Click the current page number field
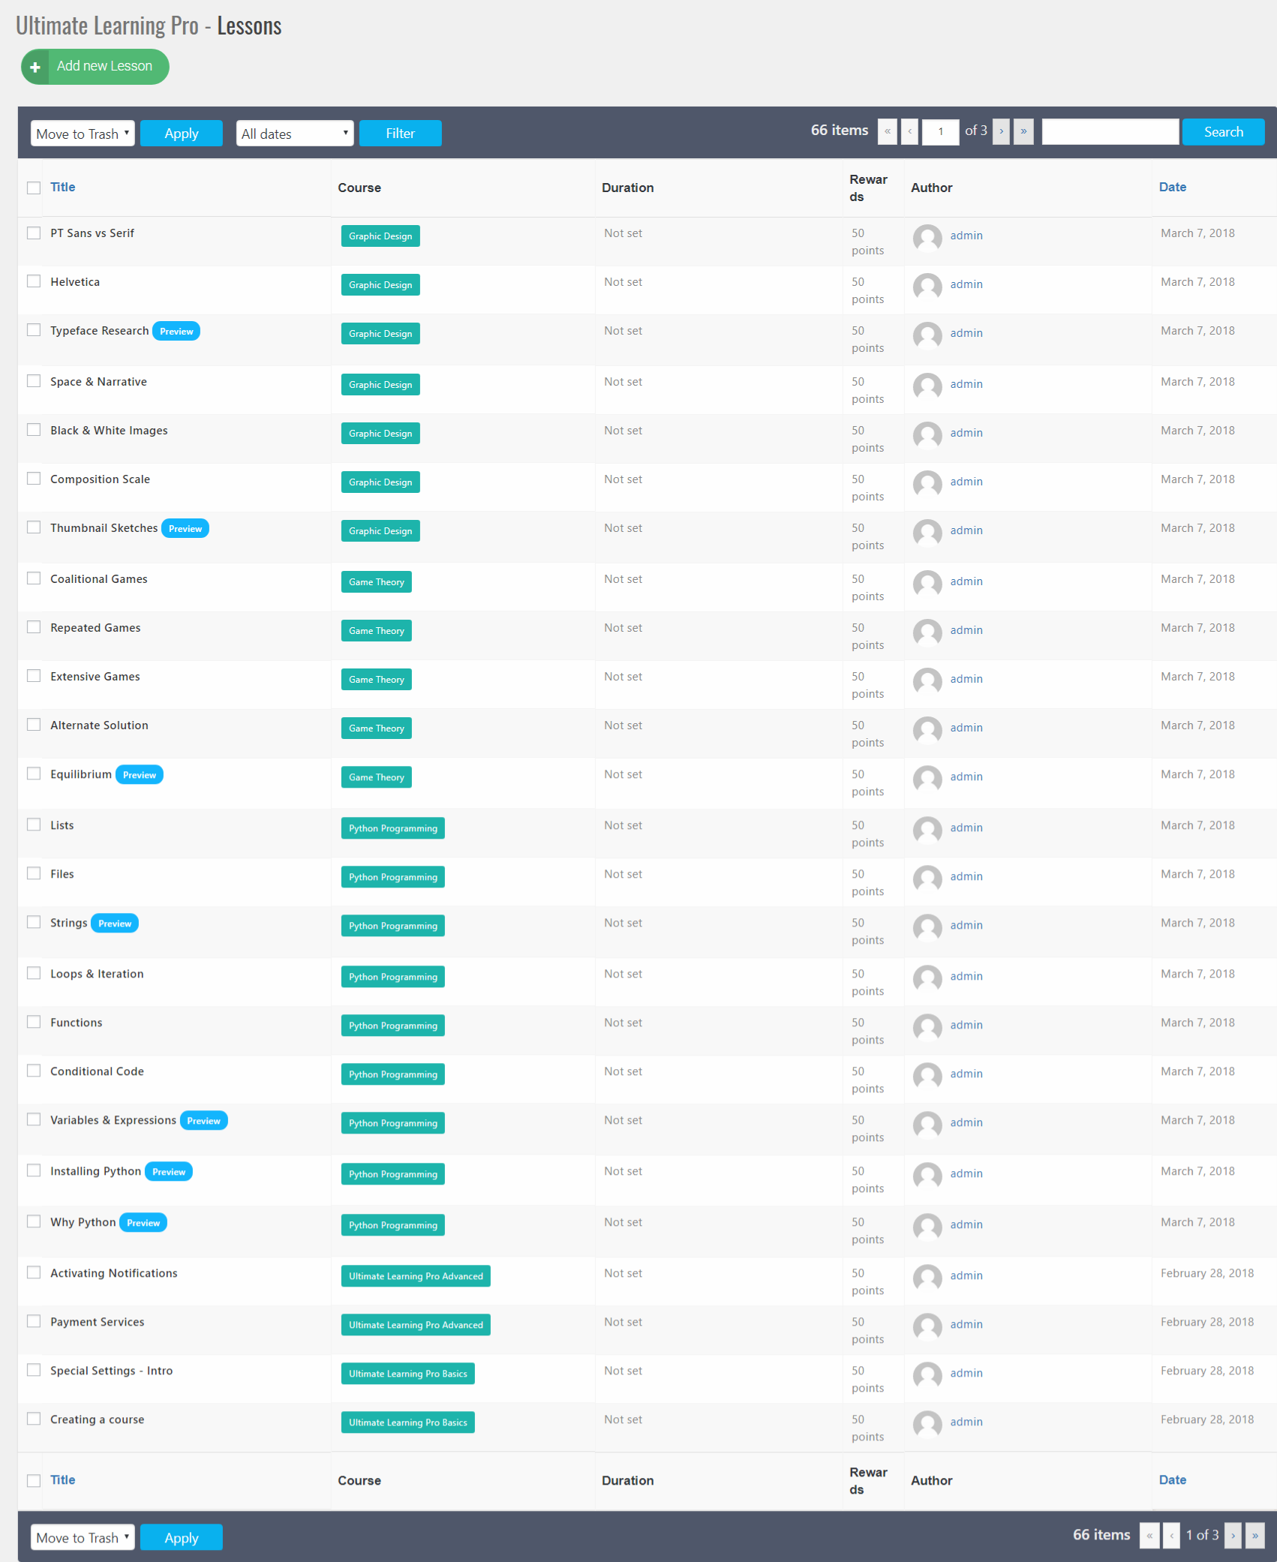Viewport: 1277px width, 1562px height. (941, 132)
